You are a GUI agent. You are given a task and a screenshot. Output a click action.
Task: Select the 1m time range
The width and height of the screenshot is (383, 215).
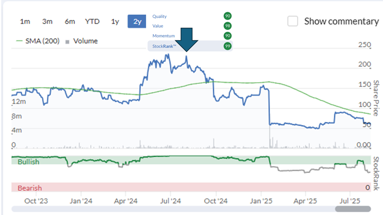coord(25,22)
